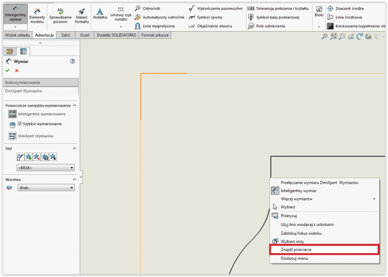Screen dimensions: 388x277
Task: Confirm Wymiar with the green checkmark
Action: (7, 70)
